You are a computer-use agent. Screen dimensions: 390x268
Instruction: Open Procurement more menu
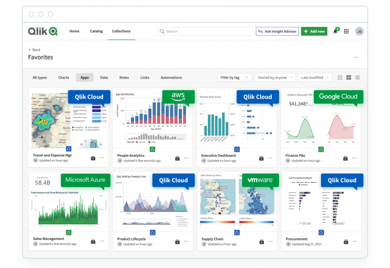[x=355, y=242]
